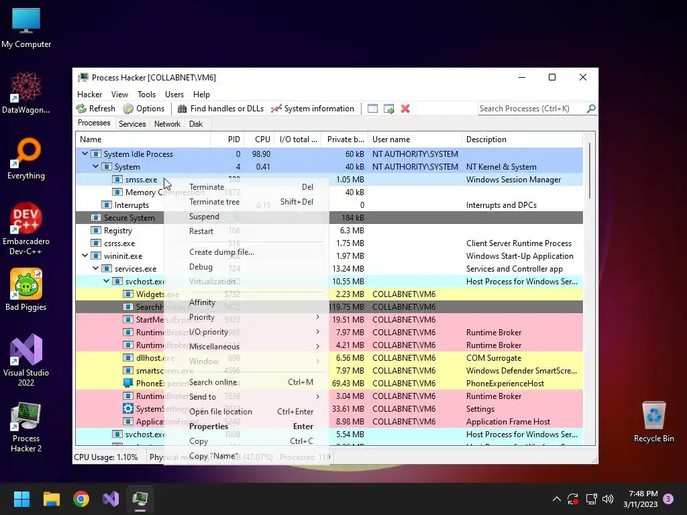The width and height of the screenshot is (687, 515).
Task: Select the Secure System process row
Action: tap(329, 218)
